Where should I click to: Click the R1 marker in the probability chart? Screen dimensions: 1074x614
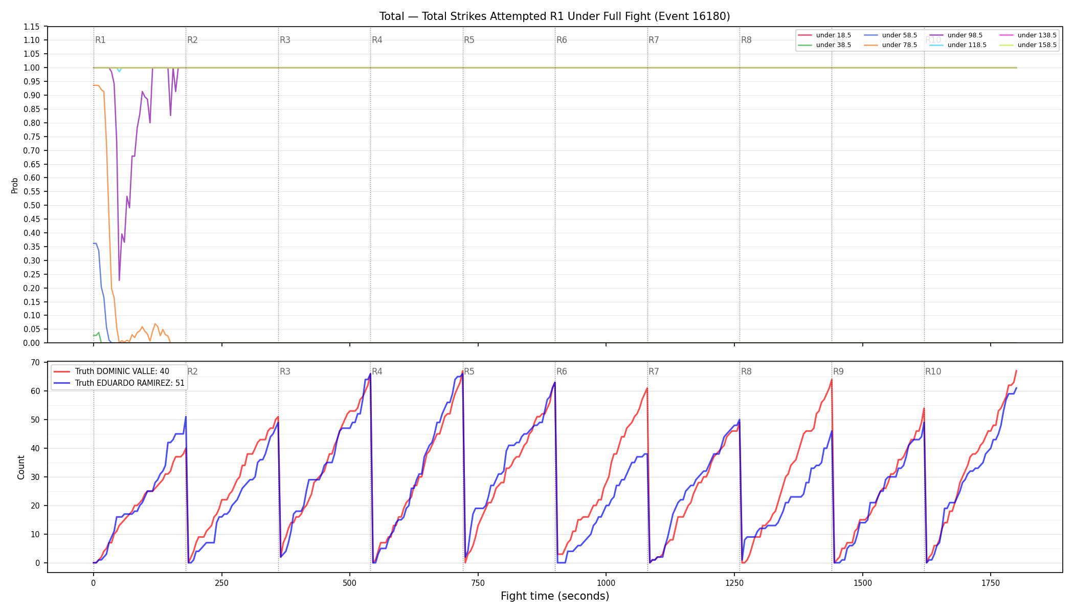(x=100, y=40)
